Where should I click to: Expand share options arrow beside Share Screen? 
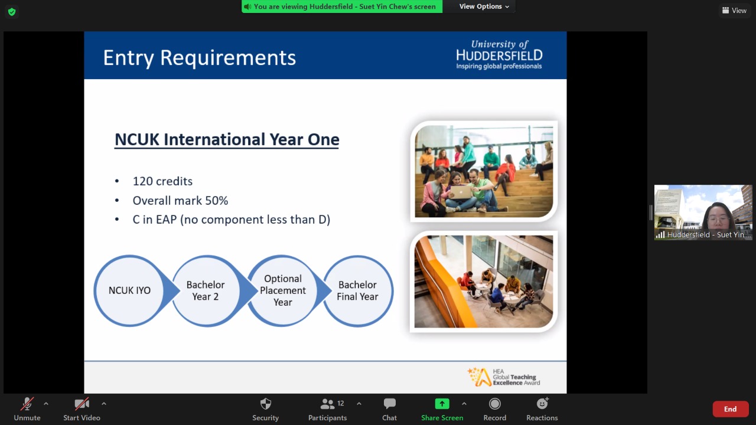point(464,404)
